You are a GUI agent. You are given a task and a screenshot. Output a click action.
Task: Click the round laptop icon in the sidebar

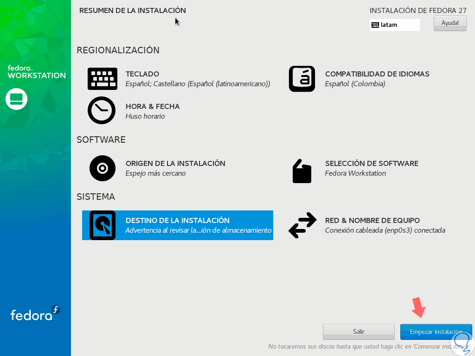click(x=16, y=99)
